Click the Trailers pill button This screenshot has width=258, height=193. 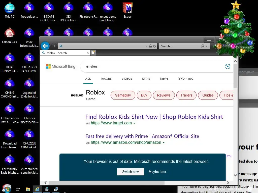186,95
